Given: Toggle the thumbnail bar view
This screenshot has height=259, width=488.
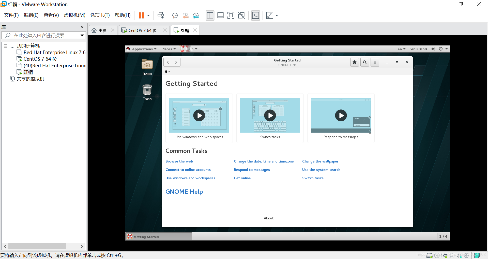Looking at the screenshot, I should pos(220,15).
